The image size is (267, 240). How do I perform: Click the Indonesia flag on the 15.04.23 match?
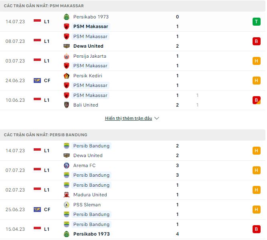[x=37, y=229]
